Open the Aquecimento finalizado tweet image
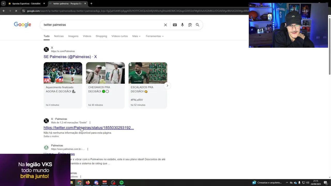Screen dimensions: 331x186 coord(63,73)
